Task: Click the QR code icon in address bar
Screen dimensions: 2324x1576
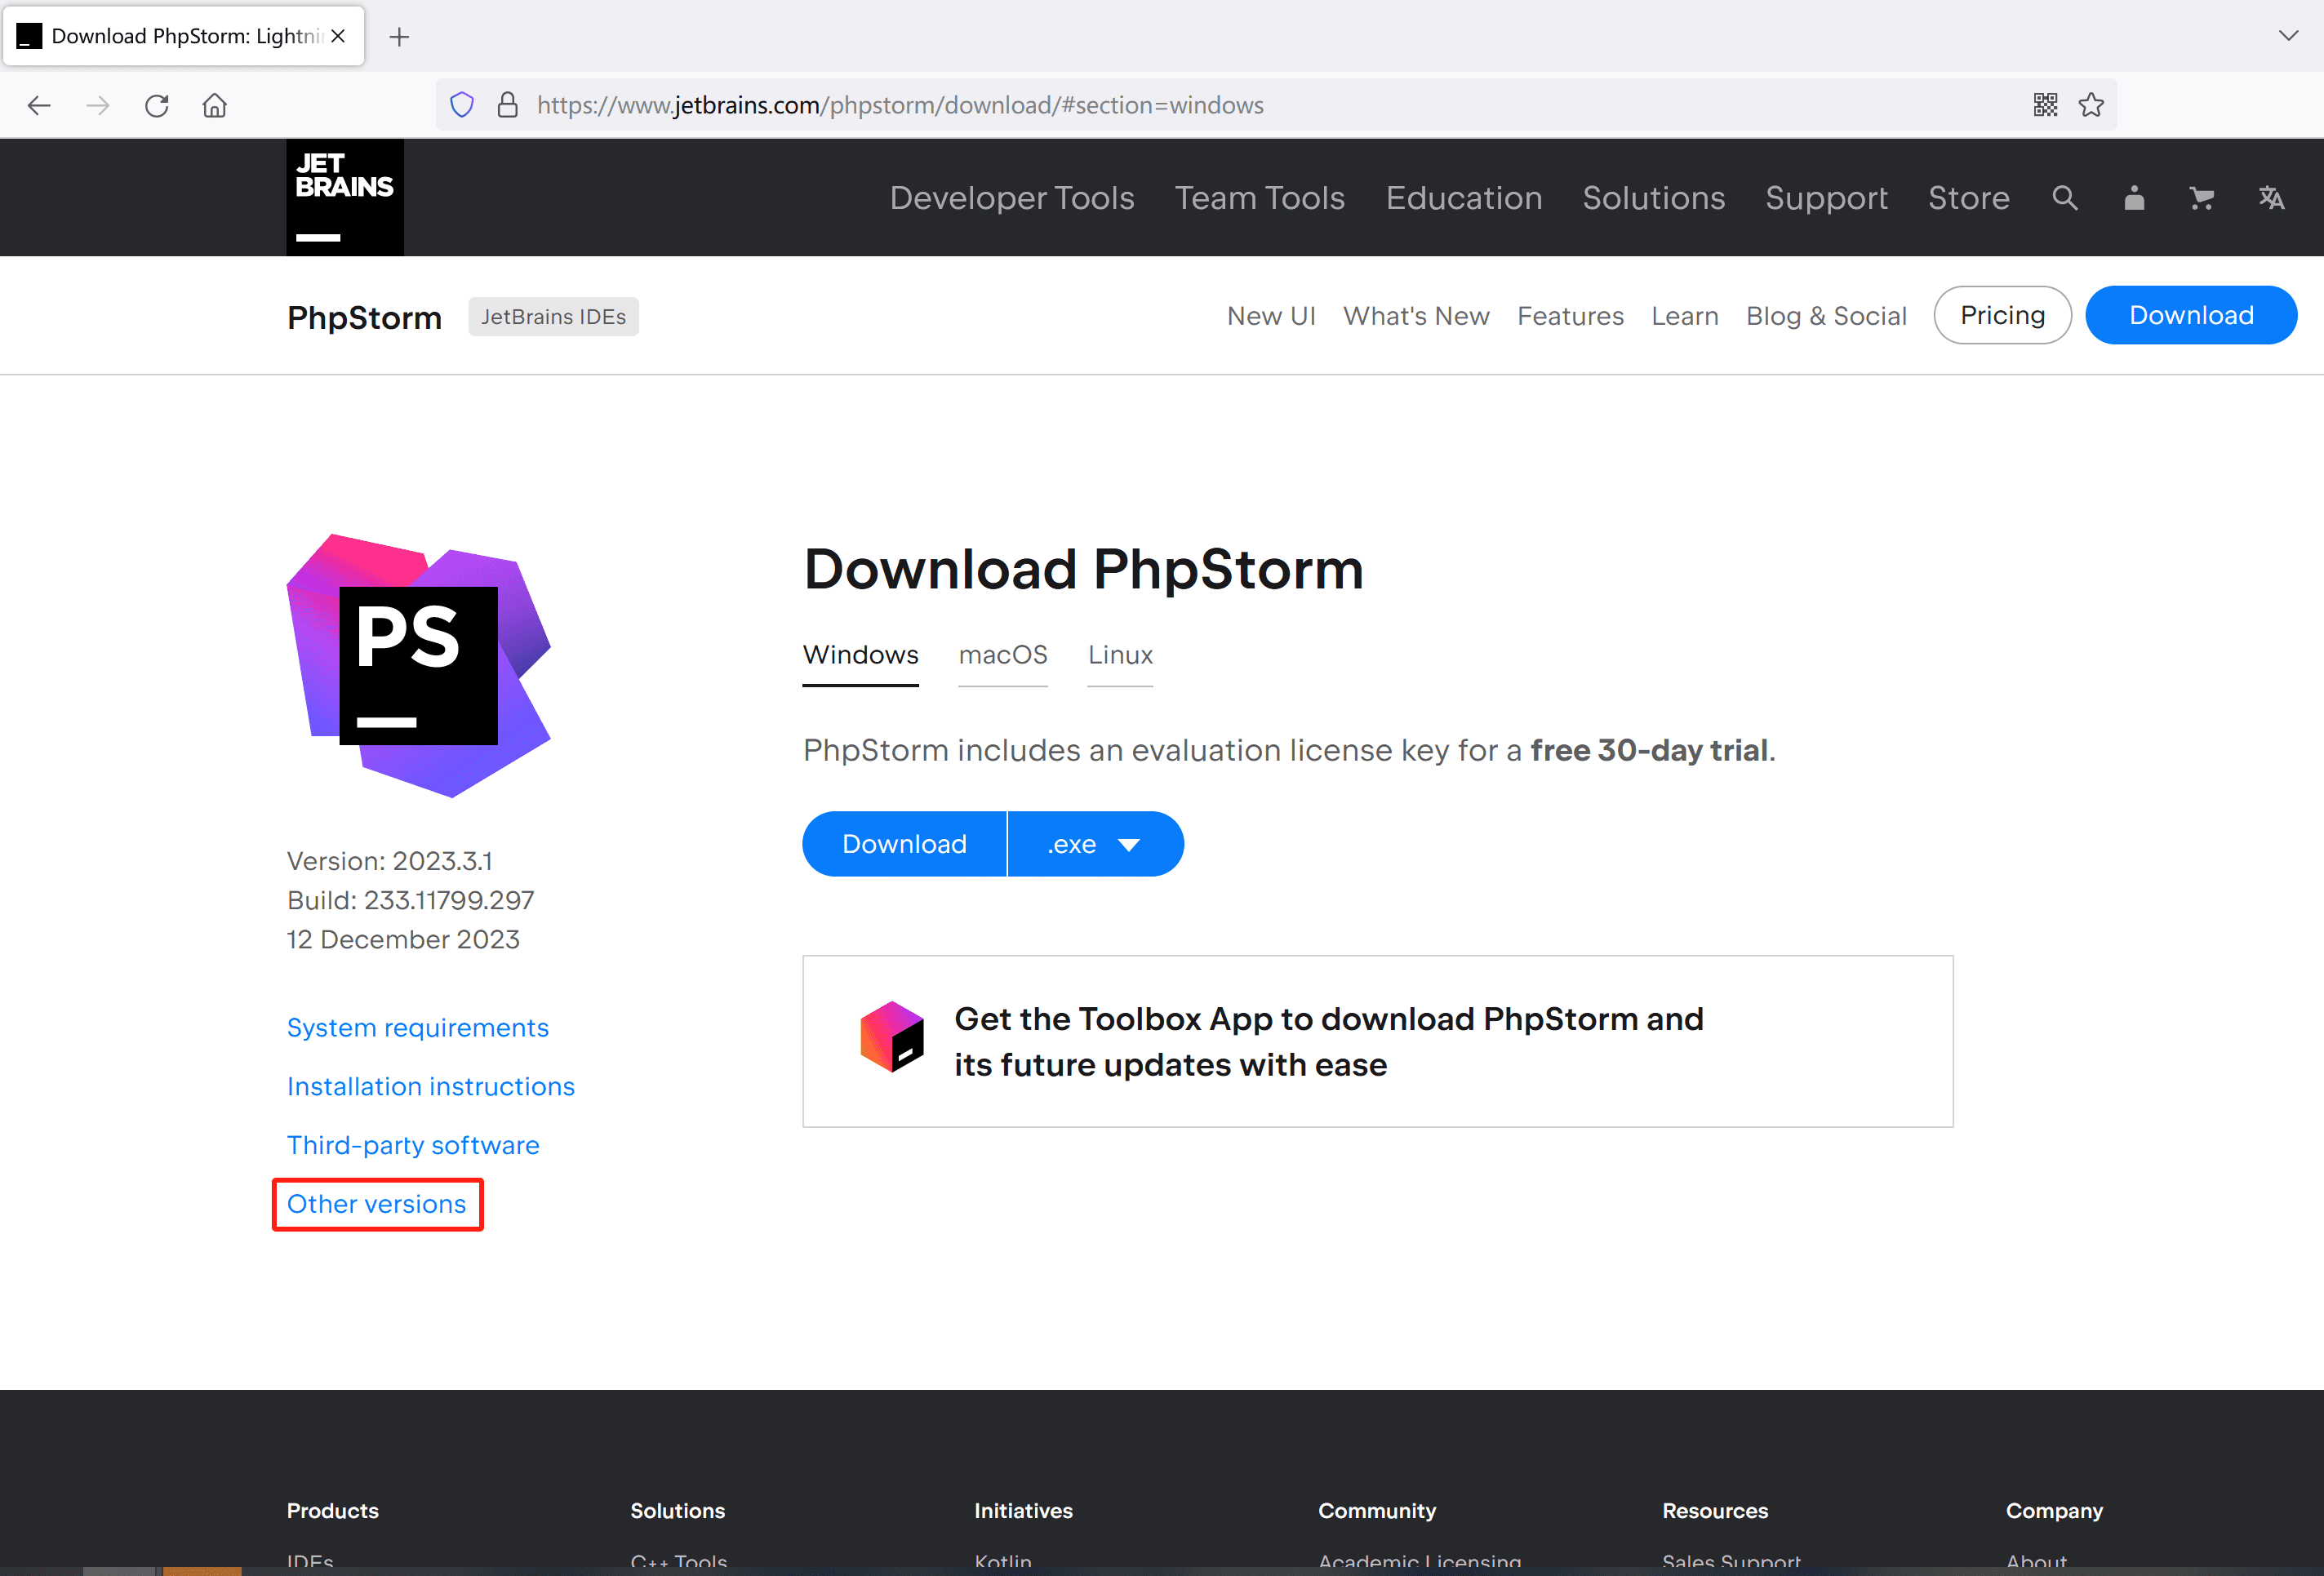Action: 2045,105
